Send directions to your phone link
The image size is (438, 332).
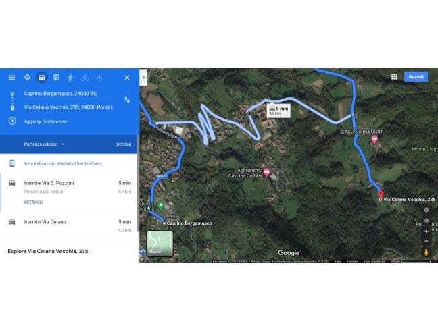coord(62,163)
